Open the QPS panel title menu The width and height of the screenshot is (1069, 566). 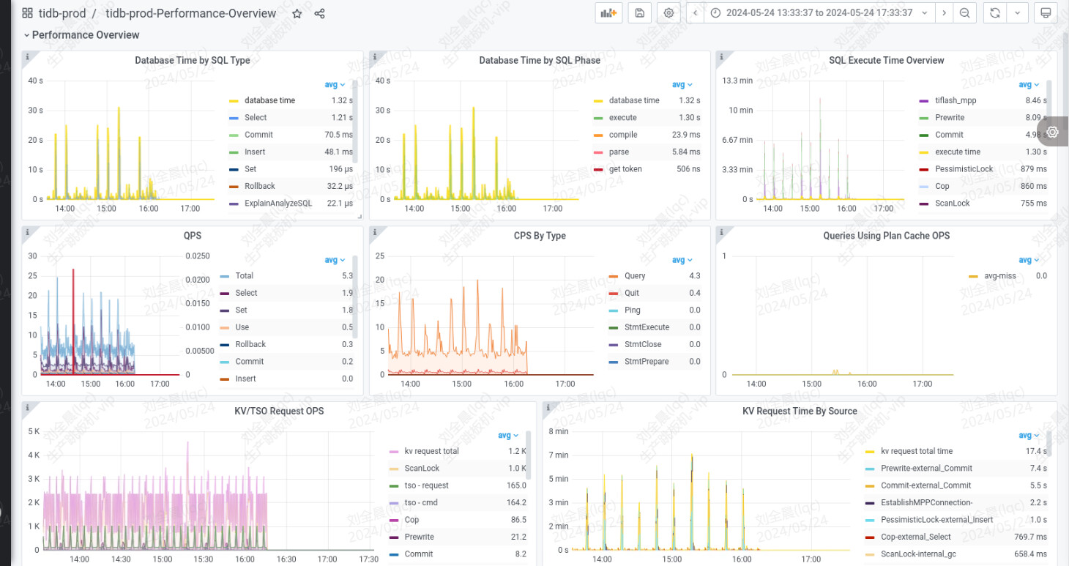193,236
